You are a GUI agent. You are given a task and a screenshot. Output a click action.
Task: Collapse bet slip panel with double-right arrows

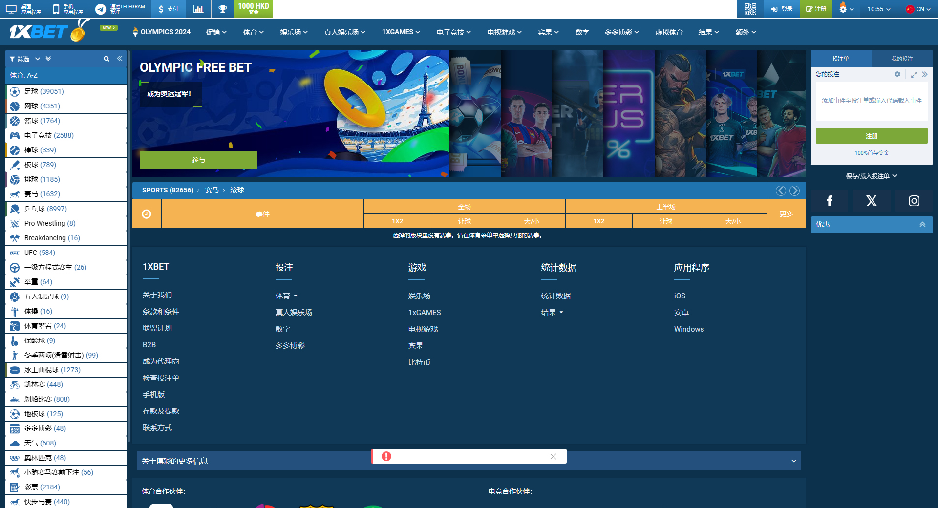click(925, 74)
